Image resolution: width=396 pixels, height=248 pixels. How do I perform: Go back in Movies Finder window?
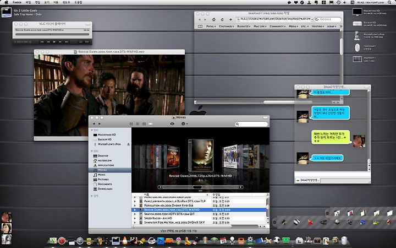point(94,124)
